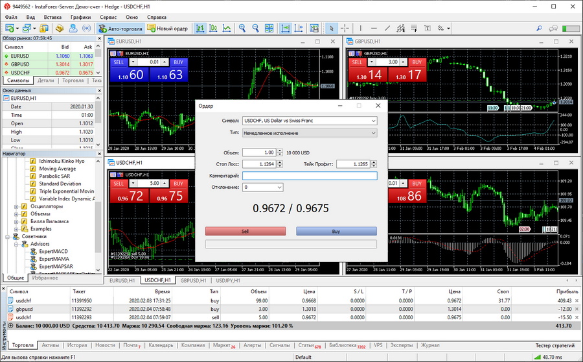
Task: Select the crosshair cursor tool
Action: (344, 29)
